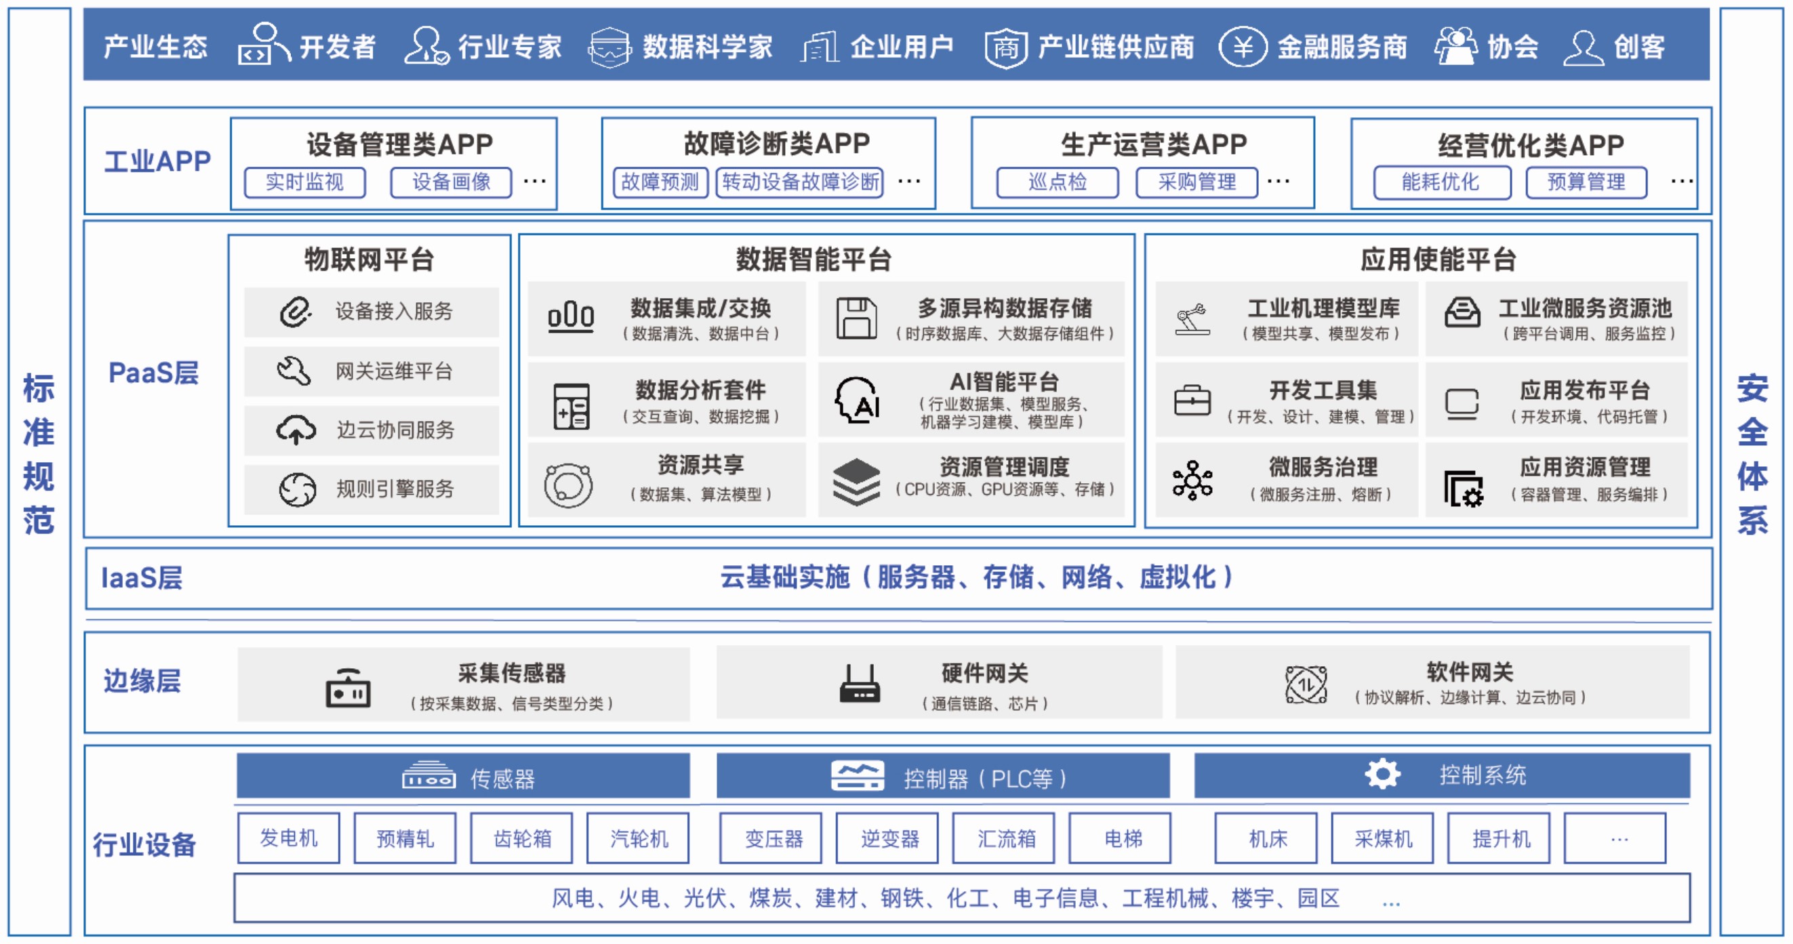Select the 微服务治理 network node icon
The height and width of the screenshot is (944, 1793).
tap(1194, 480)
